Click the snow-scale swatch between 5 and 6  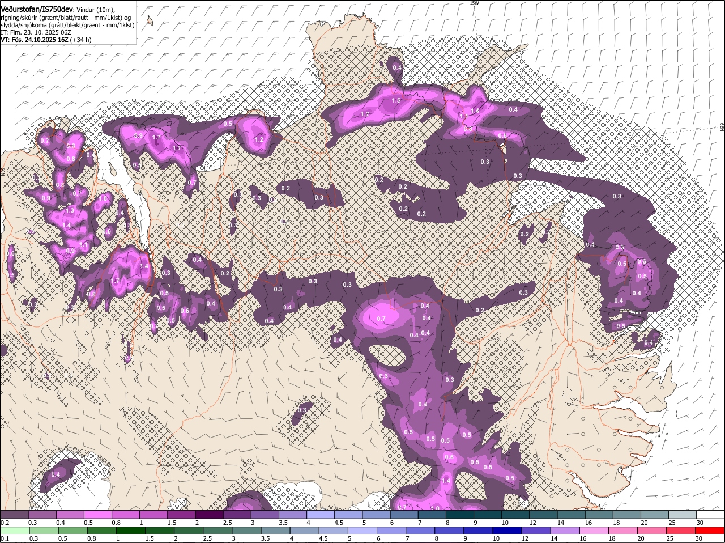pos(376,515)
